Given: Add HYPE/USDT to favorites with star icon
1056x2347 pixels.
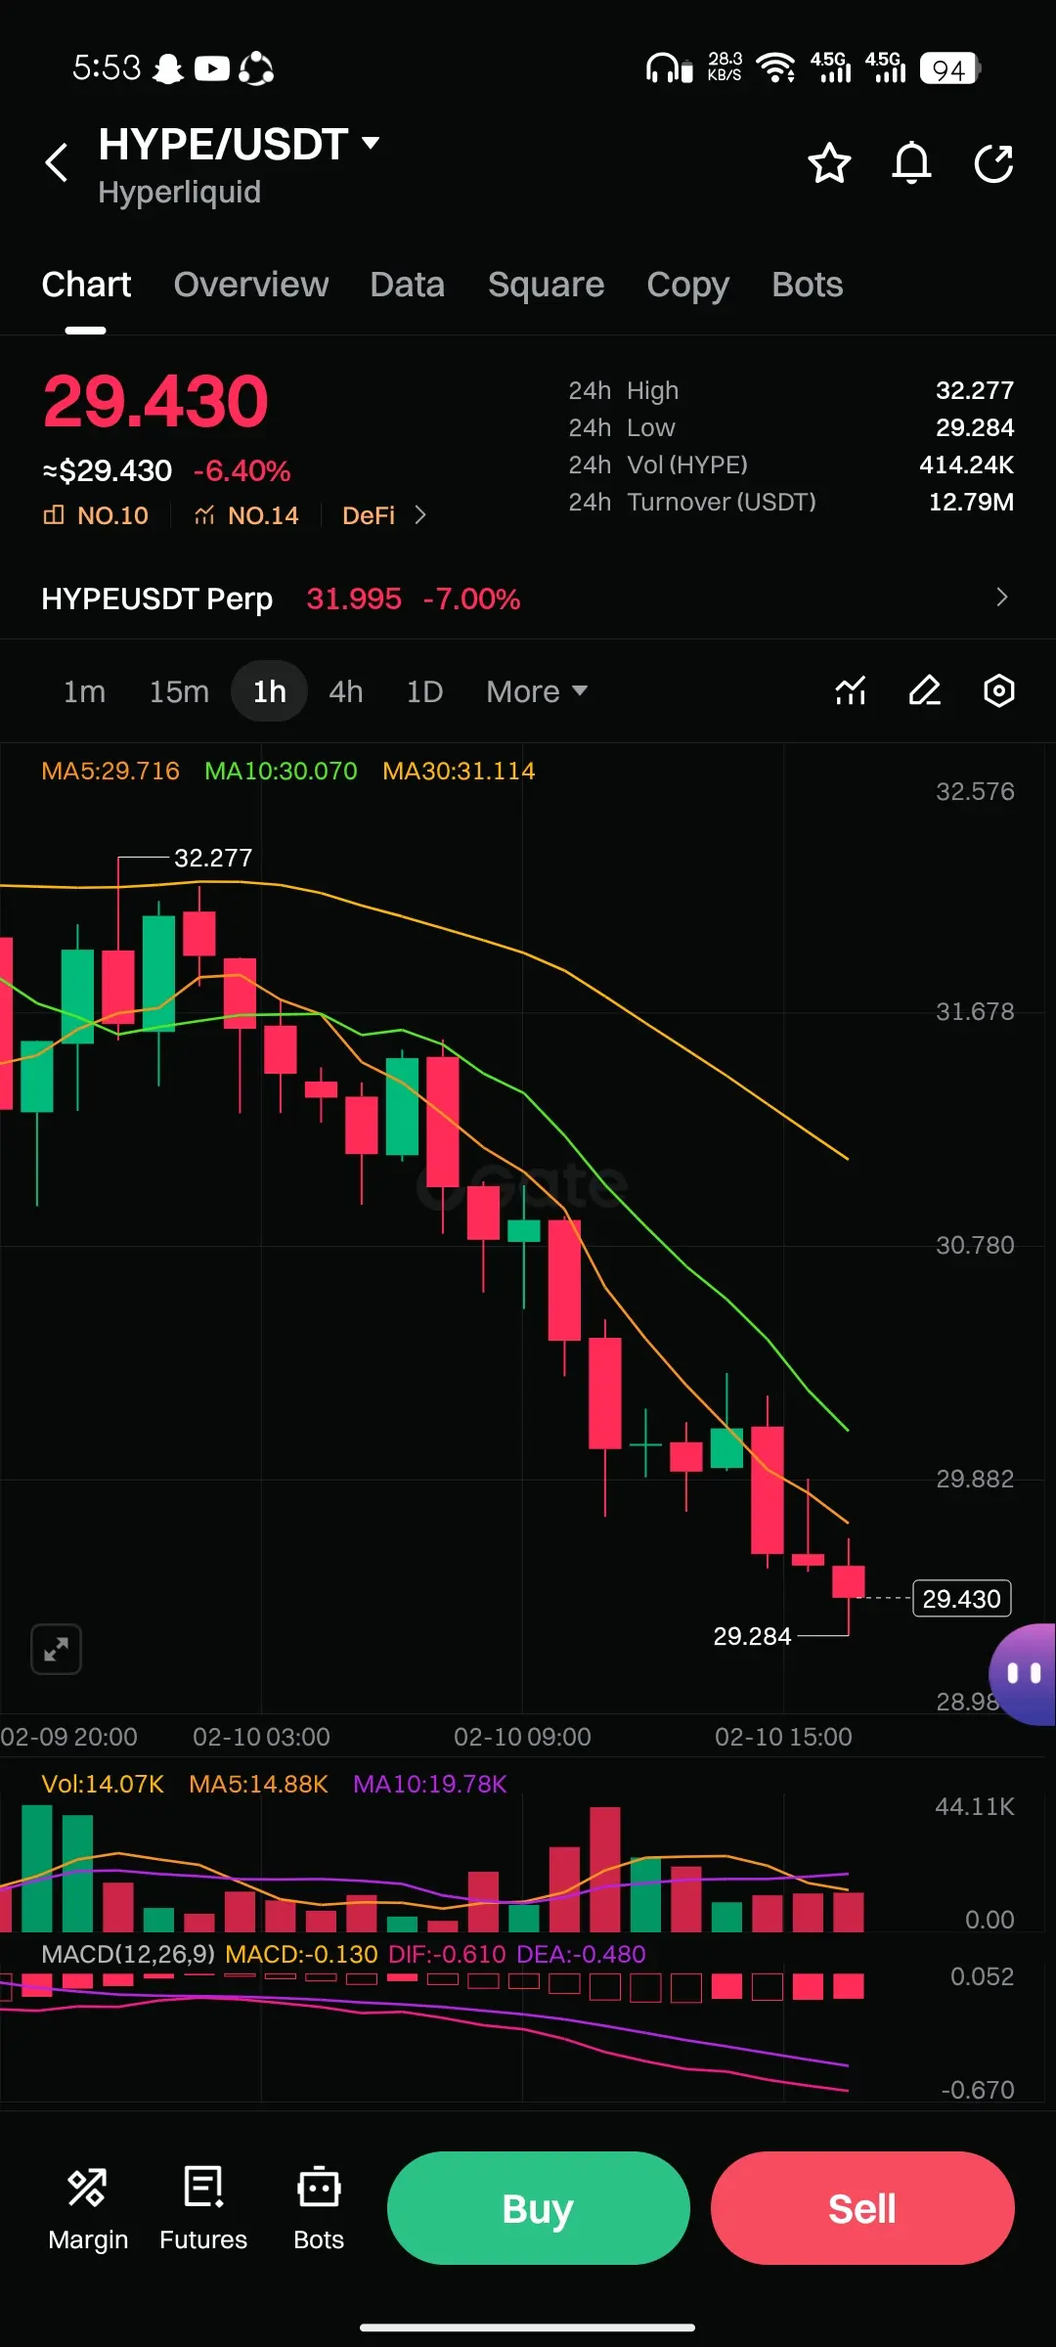Looking at the screenshot, I should coord(829,162).
